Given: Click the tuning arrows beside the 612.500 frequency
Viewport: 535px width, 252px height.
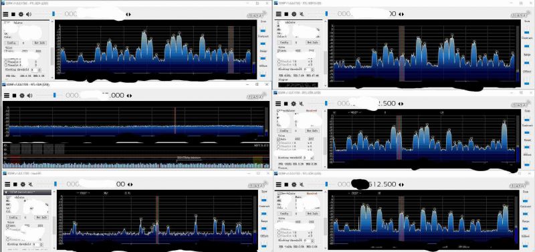Looking at the screenshot, I should click(401, 184).
